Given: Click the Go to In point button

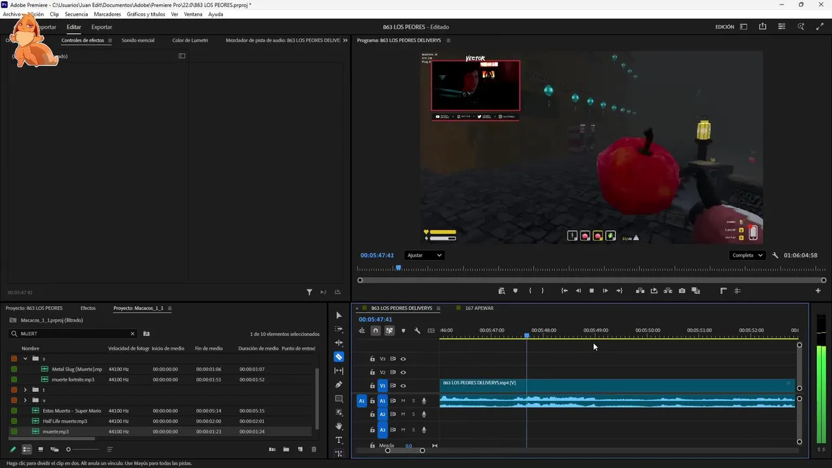Looking at the screenshot, I should click(564, 291).
